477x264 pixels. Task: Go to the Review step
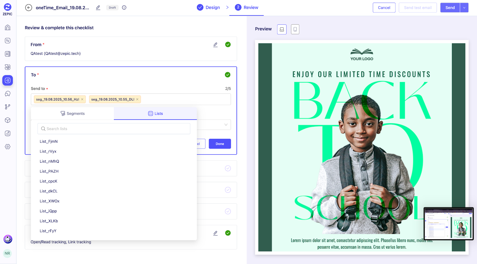pos(247,7)
